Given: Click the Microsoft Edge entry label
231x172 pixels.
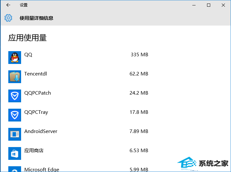Looking at the screenshot, I should click(x=42, y=169).
